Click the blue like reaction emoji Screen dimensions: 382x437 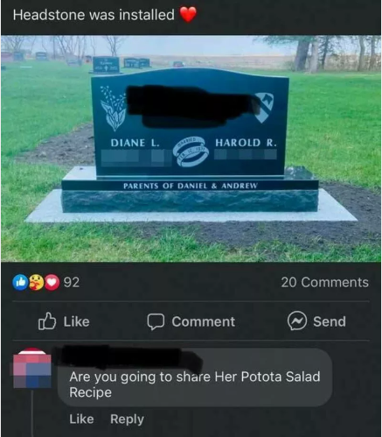(x=20, y=282)
